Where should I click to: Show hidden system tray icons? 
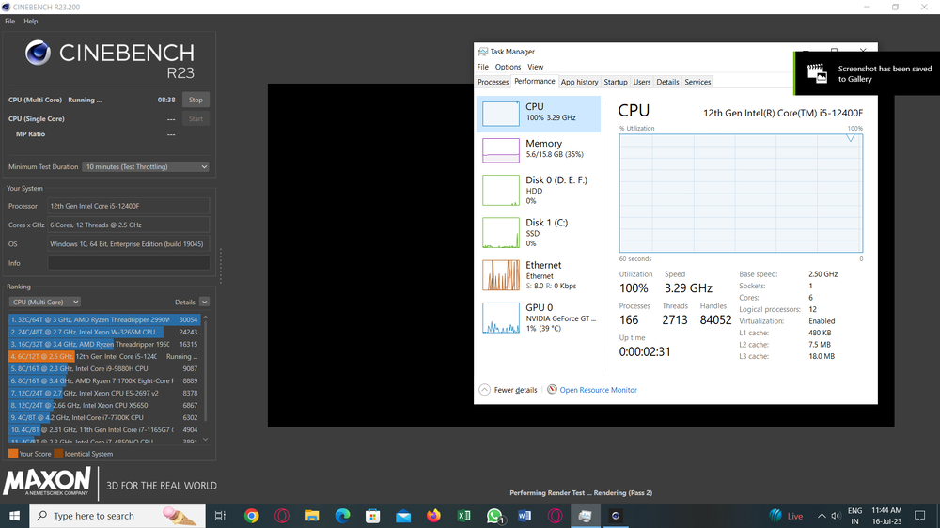click(x=822, y=516)
